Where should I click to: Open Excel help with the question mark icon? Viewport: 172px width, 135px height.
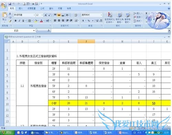coord(169,8)
